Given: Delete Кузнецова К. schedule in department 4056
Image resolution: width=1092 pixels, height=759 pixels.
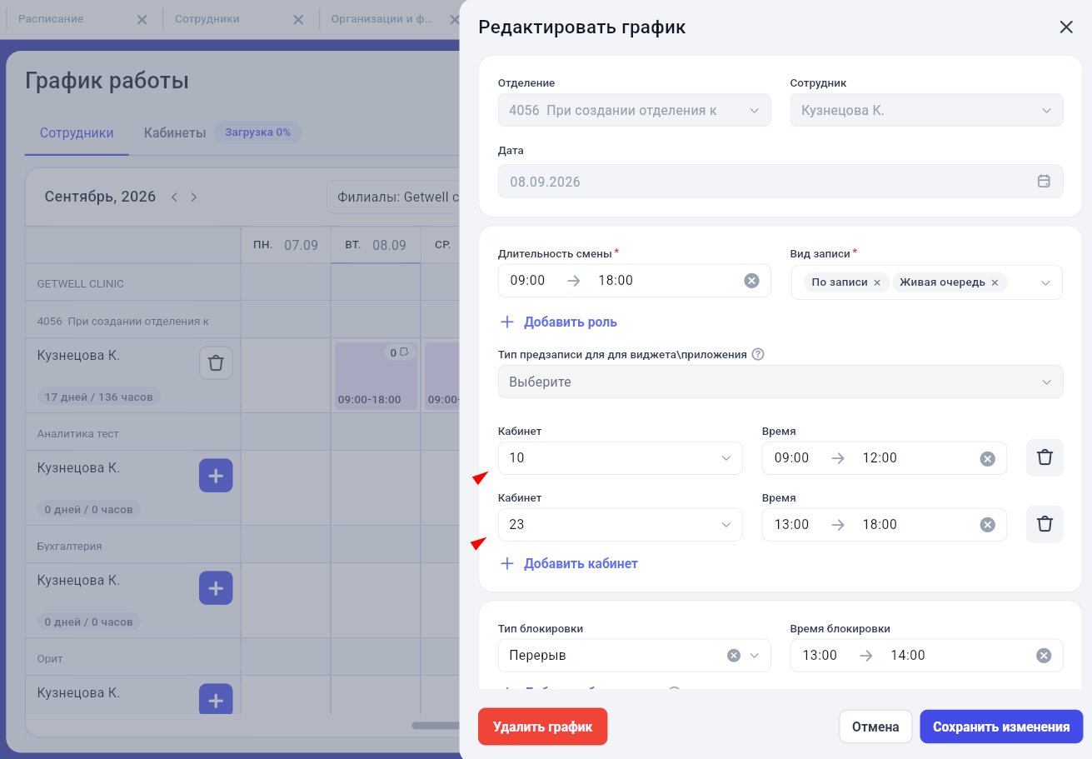Looking at the screenshot, I should coord(216,363).
